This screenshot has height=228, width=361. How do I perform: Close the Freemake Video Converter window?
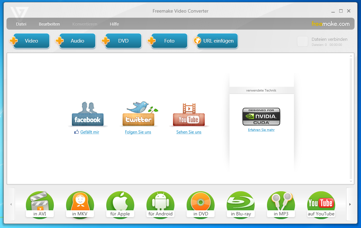pyautogui.click(x=349, y=11)
